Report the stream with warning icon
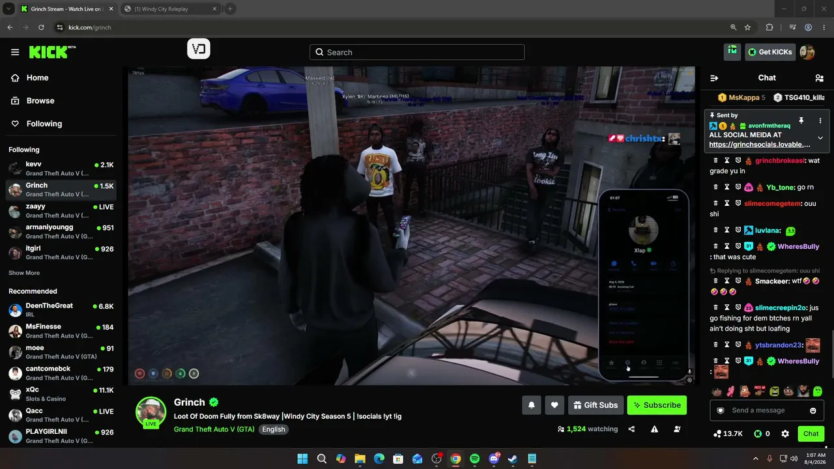The image size is (834, 469). click(654, 429)
